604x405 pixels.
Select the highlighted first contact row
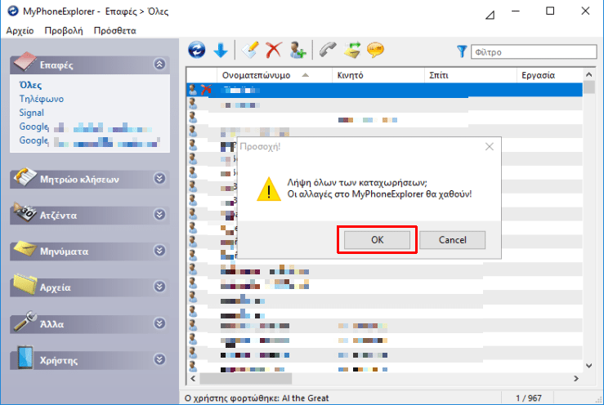click(x=384, y=90)
